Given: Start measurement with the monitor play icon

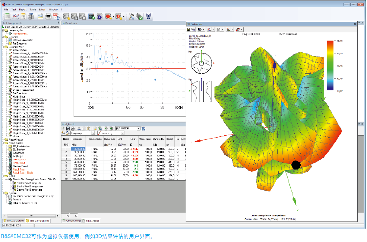Looking at the screenshot, I should click(91, 16).
